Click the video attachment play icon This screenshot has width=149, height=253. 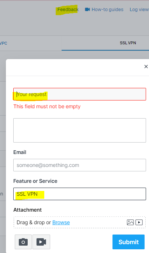[139, 222]
